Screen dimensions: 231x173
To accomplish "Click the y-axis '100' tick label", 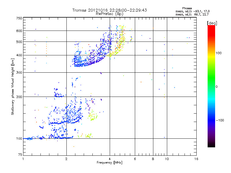I will [x=19, y=139].
